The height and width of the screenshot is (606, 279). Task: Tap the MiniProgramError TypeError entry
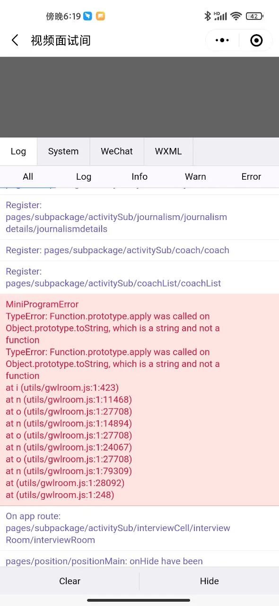pos(139,400)
